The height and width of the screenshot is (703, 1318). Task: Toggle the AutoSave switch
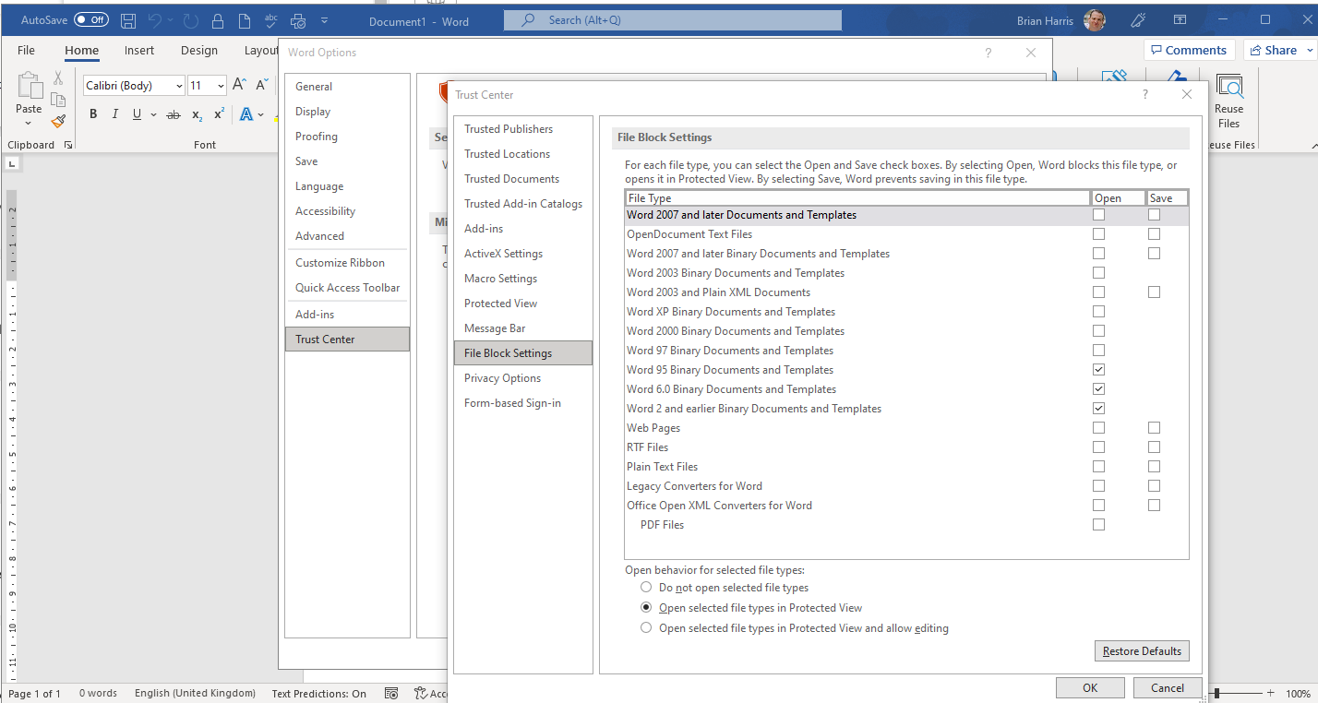[90, 19]
